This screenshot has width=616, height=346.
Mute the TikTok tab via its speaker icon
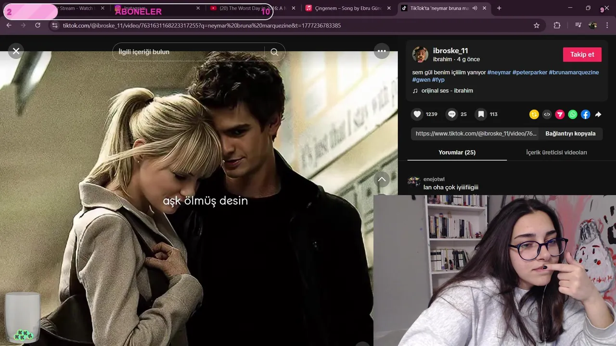click(x=475, y=8)
